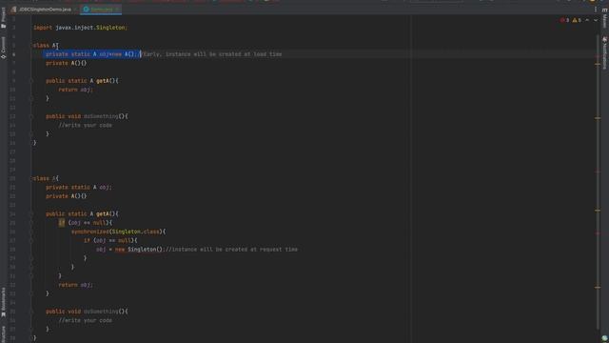Click comment 'instance will be created at load time'

224,54
